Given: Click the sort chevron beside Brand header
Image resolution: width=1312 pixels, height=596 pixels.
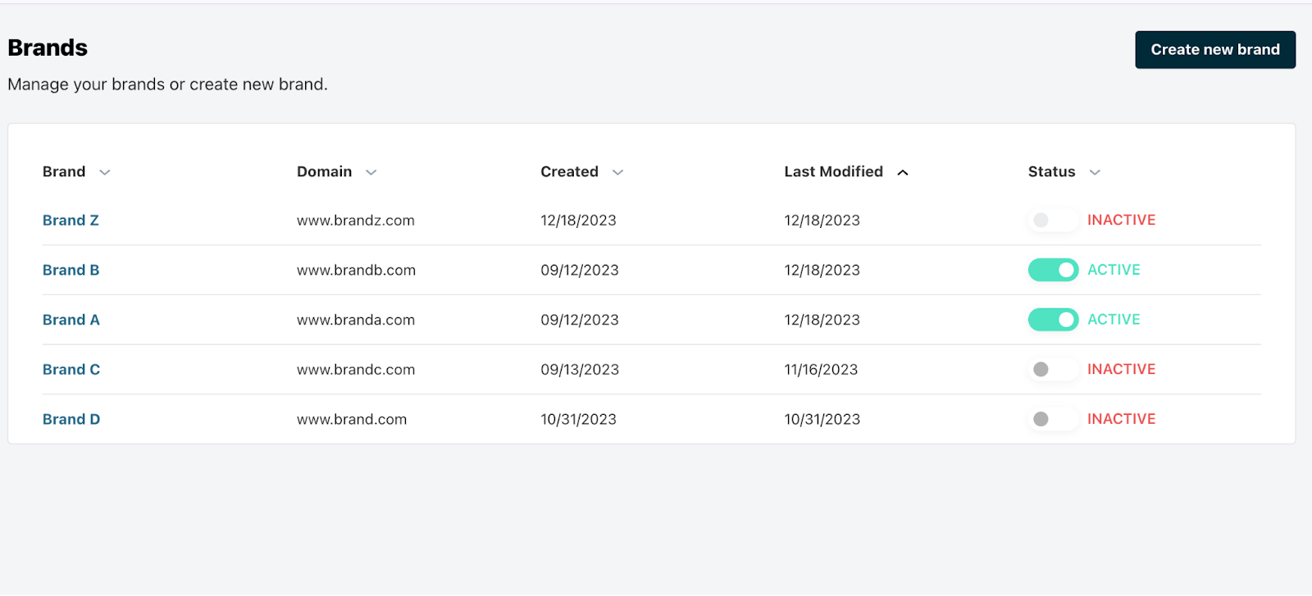Looking at the screenshot, I should pos(104,172).
